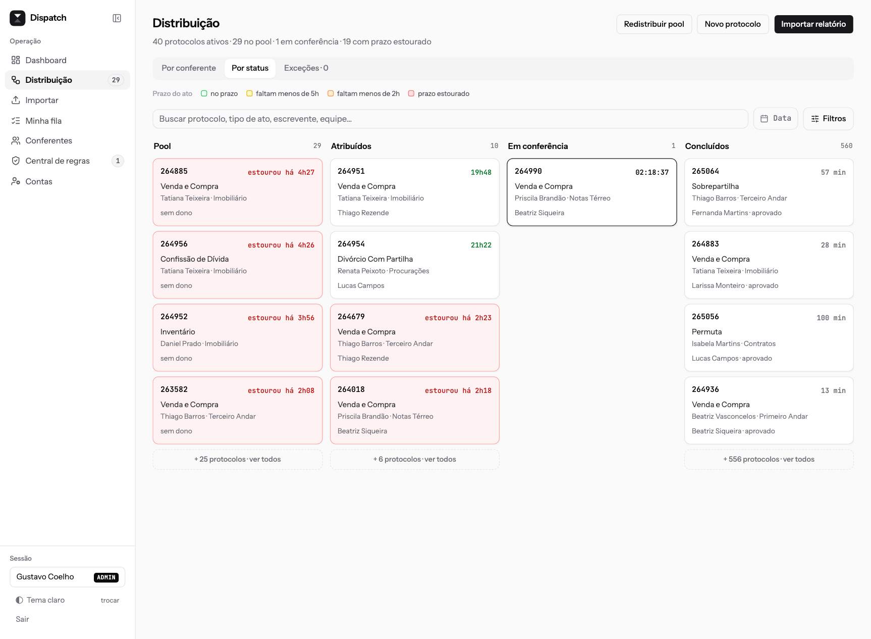The image size is (871, 639).
Task: Open the Filtros panel
Action: (828, 119)
